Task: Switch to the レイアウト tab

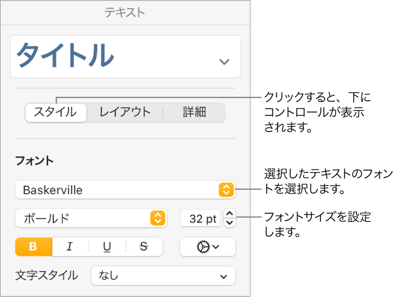Action: [x=125, y=112]
